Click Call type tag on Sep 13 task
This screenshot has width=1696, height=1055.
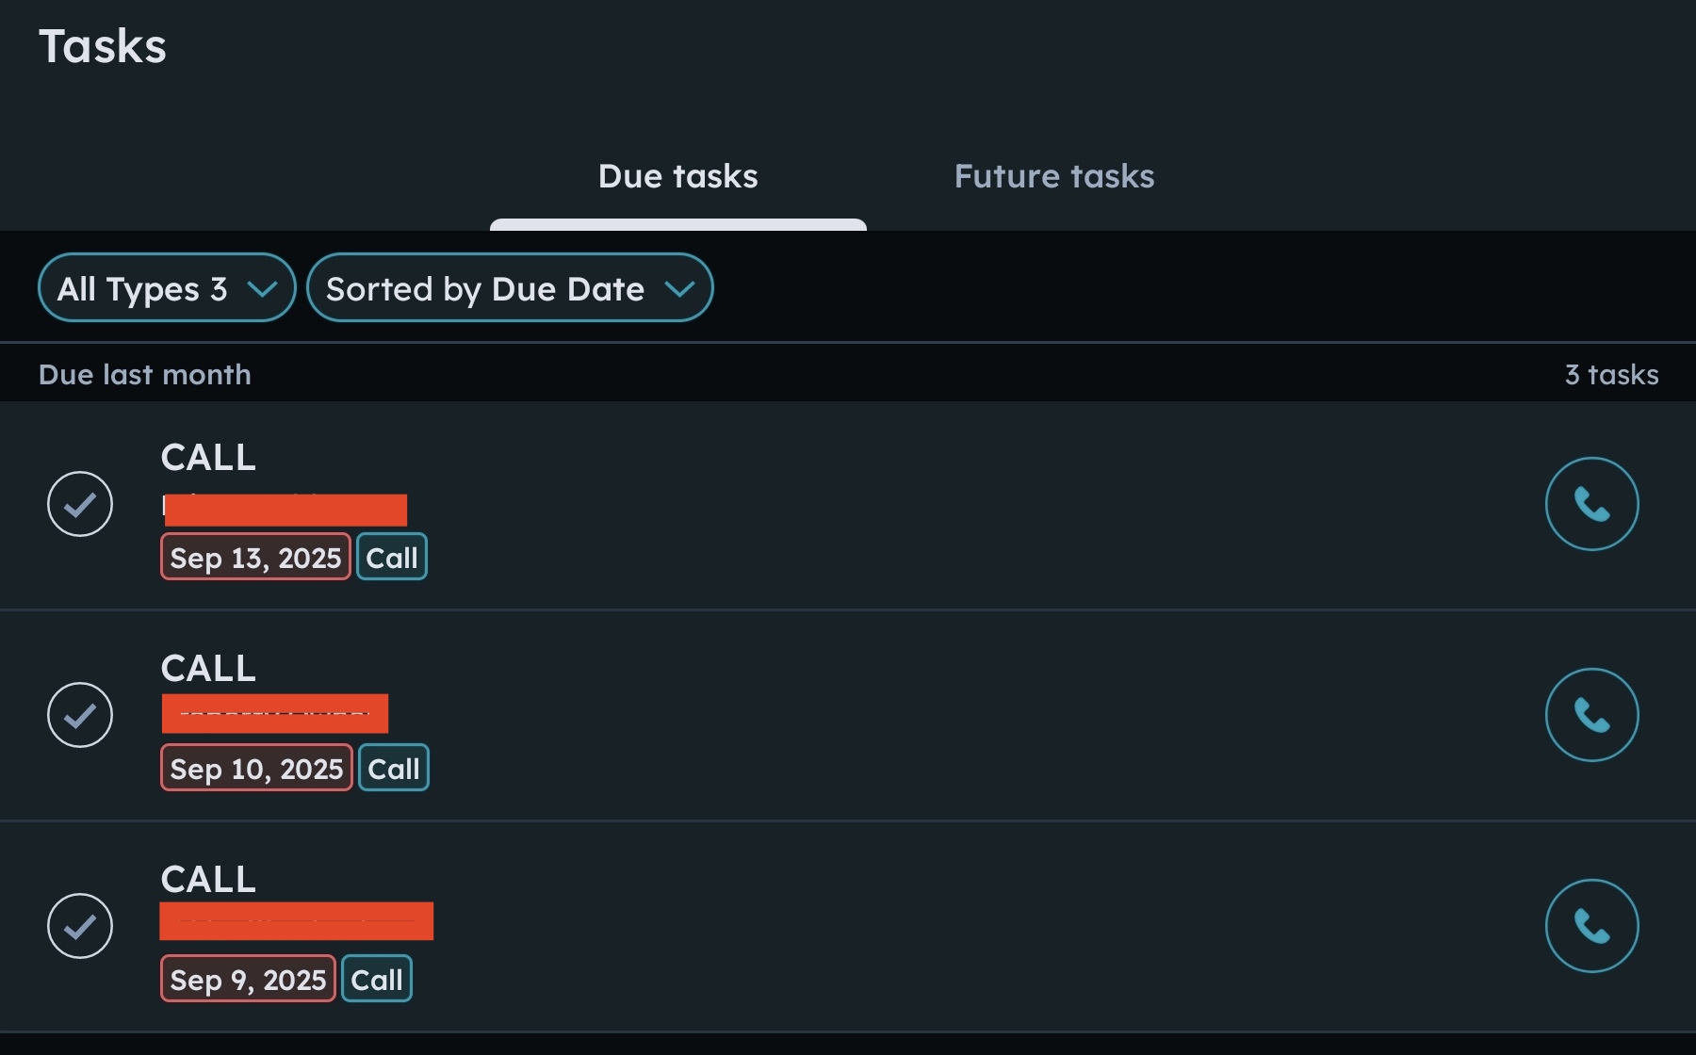click(392, 558)
